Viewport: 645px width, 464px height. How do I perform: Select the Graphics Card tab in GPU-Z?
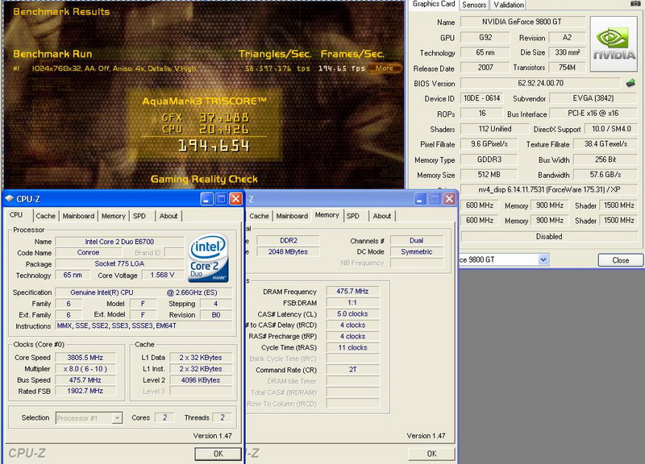pos(434,4)
